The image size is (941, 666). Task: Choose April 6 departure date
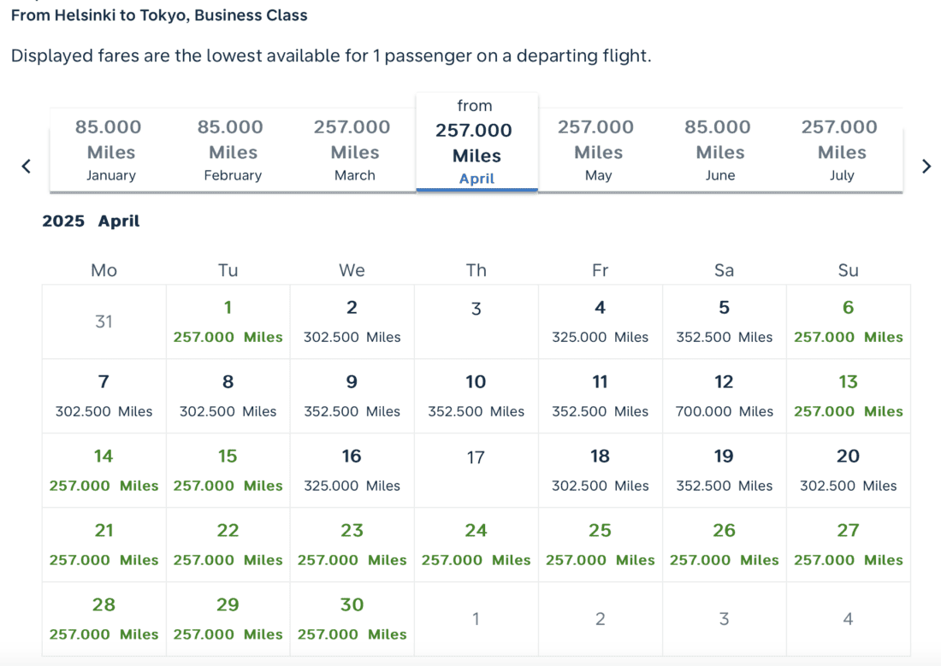click(848, 321)
